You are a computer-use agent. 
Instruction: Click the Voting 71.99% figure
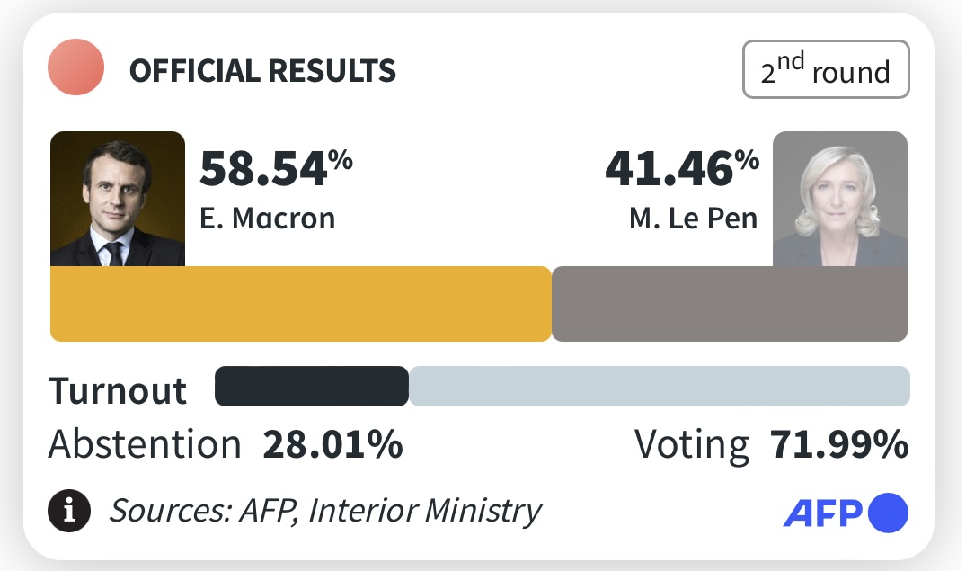(839, 445)
